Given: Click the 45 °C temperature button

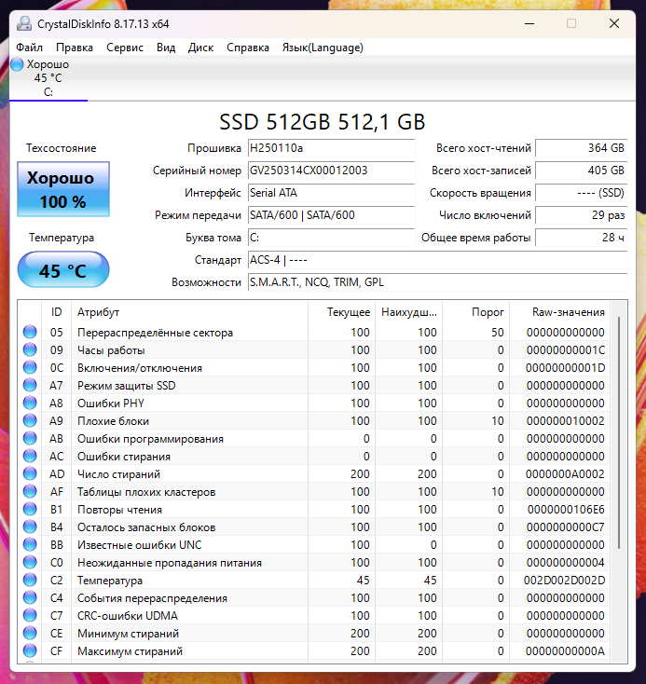Looking at the screenshot, I should (x=63, y=269).
